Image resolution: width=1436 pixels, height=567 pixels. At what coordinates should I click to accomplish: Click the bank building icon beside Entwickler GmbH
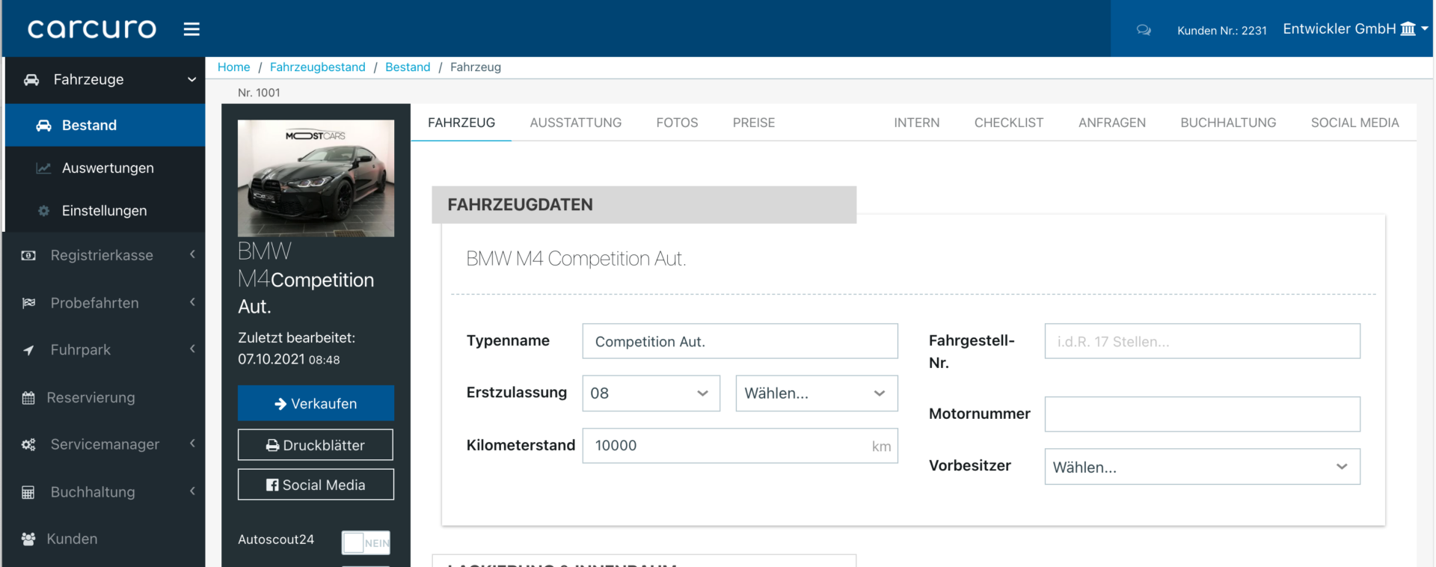click(x=1408, y=29)
